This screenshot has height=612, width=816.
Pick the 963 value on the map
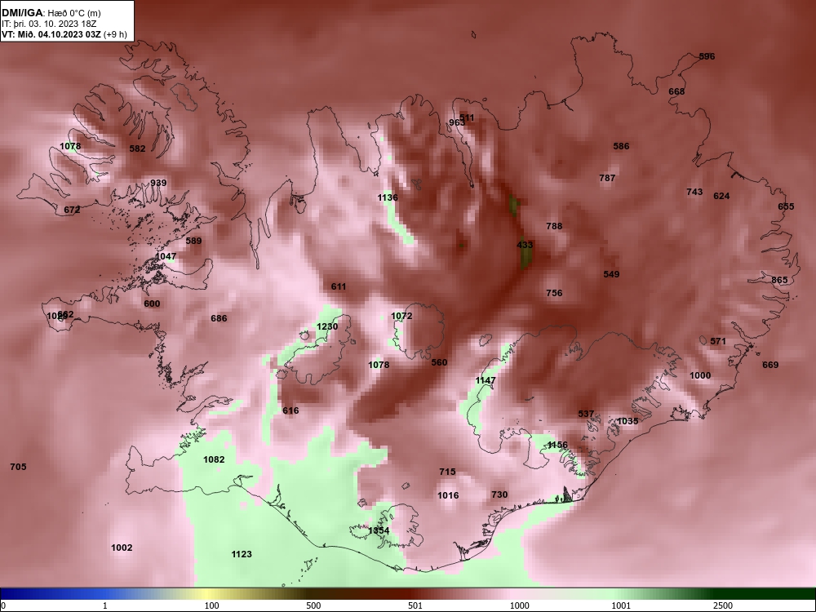point(456,123)
